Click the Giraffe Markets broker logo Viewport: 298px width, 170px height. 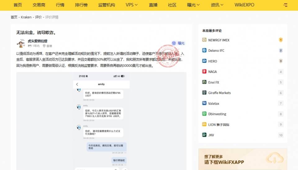tap(204, 93)
